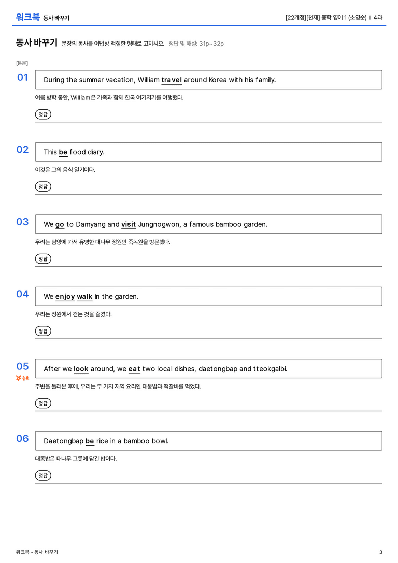This screenshot has width=398, height=563.
Task: Click the underlined word enjoy
Action: coord(65,297)
